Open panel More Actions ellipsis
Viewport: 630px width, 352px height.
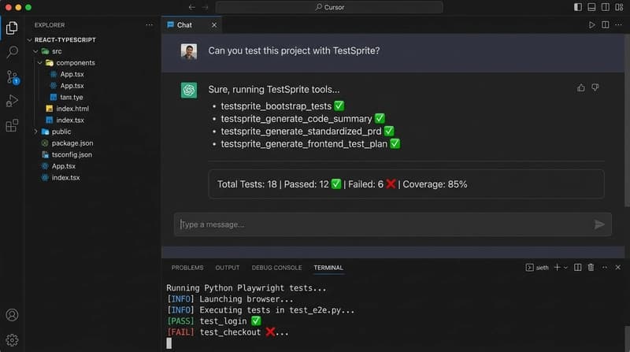click(605, 268)
